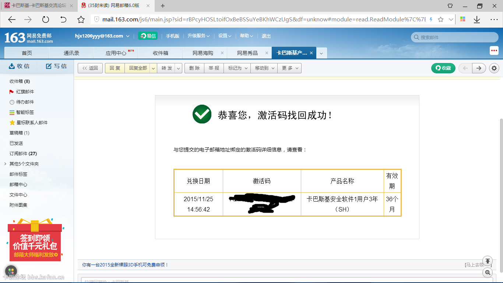The height and width of the screenshot is (283, 503).
Task: Open a new browser tab with the plus
Action: tap(163, 6)
